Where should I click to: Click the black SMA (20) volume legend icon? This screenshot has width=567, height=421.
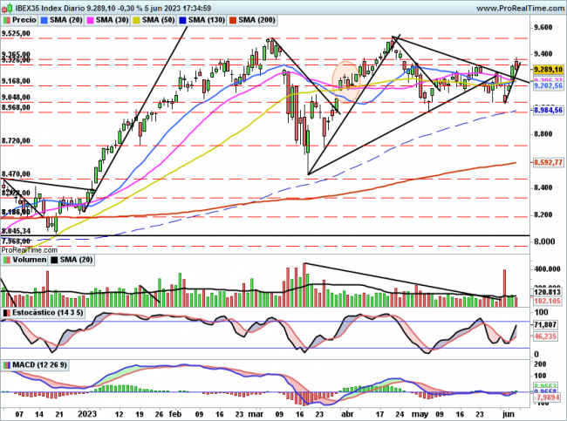[x=54, y=260]
